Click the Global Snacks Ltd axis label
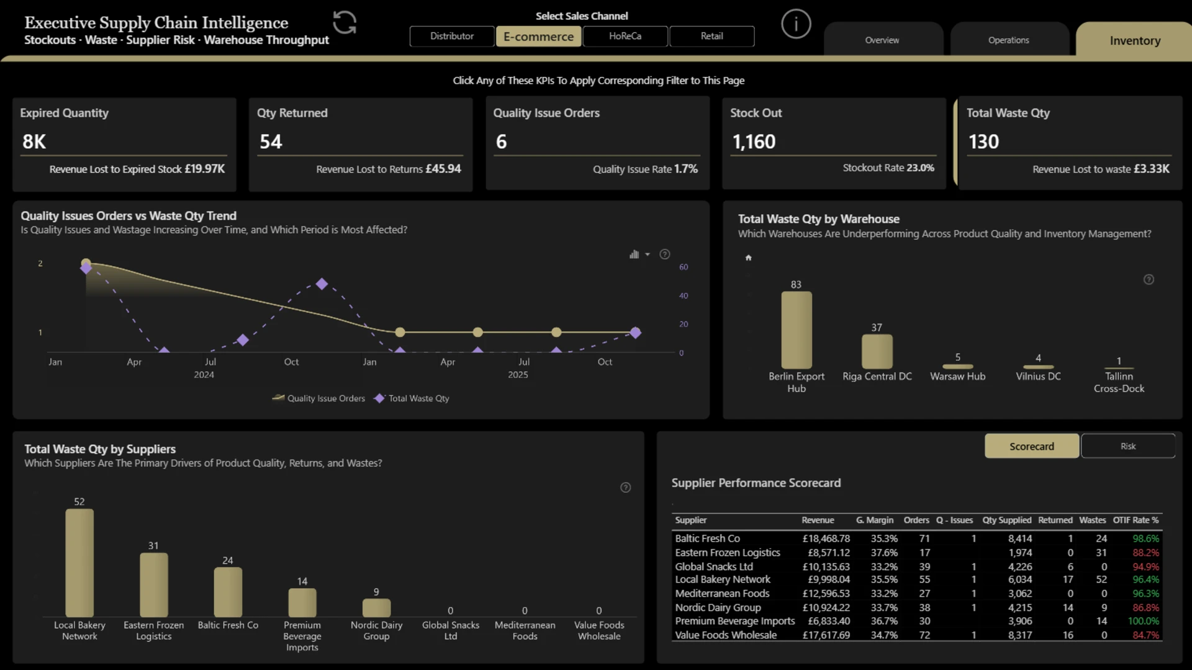Viewport: 1192px width, 670px height. point(451,630)
